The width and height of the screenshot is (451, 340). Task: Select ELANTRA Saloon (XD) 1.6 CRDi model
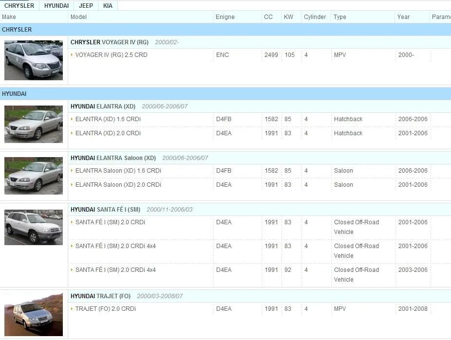coord(118,171)
